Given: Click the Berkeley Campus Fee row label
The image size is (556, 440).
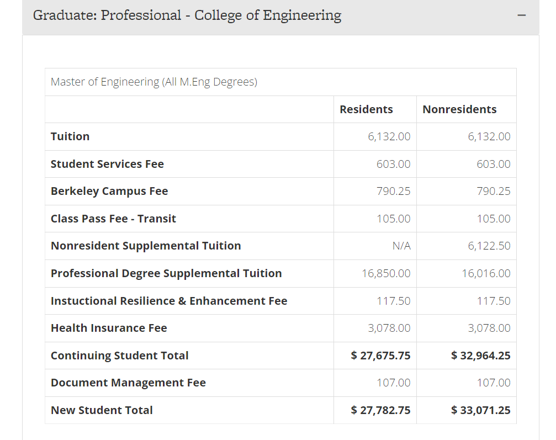Looking at the screenshot, I should click(109, 191).
